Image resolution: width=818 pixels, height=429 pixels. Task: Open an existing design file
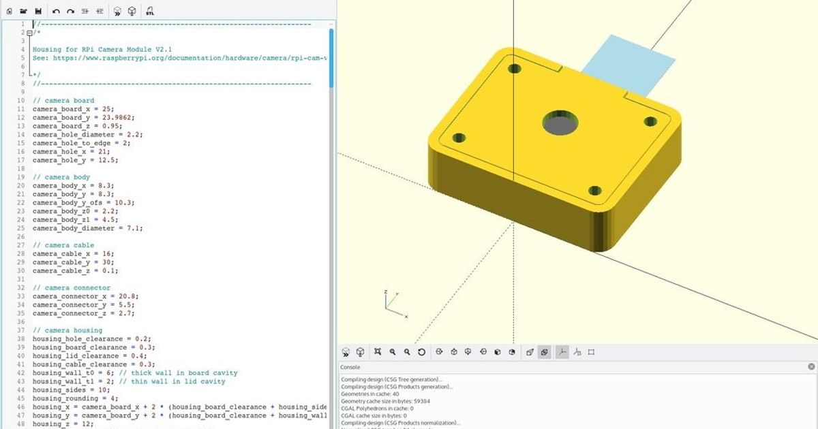(24, 12)
